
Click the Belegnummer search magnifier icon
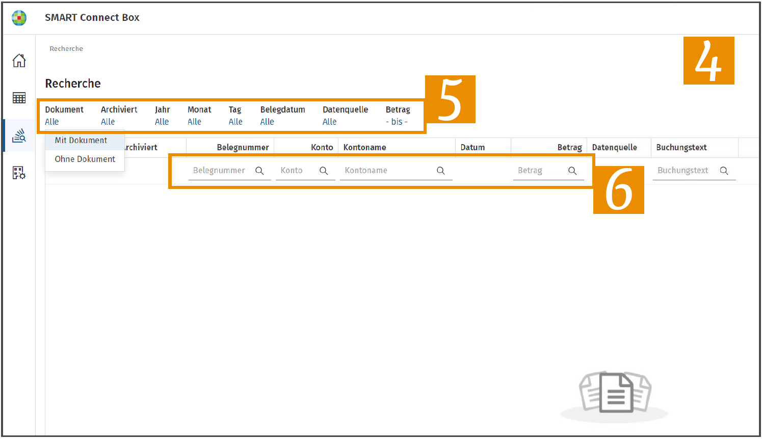click(259, 171)
